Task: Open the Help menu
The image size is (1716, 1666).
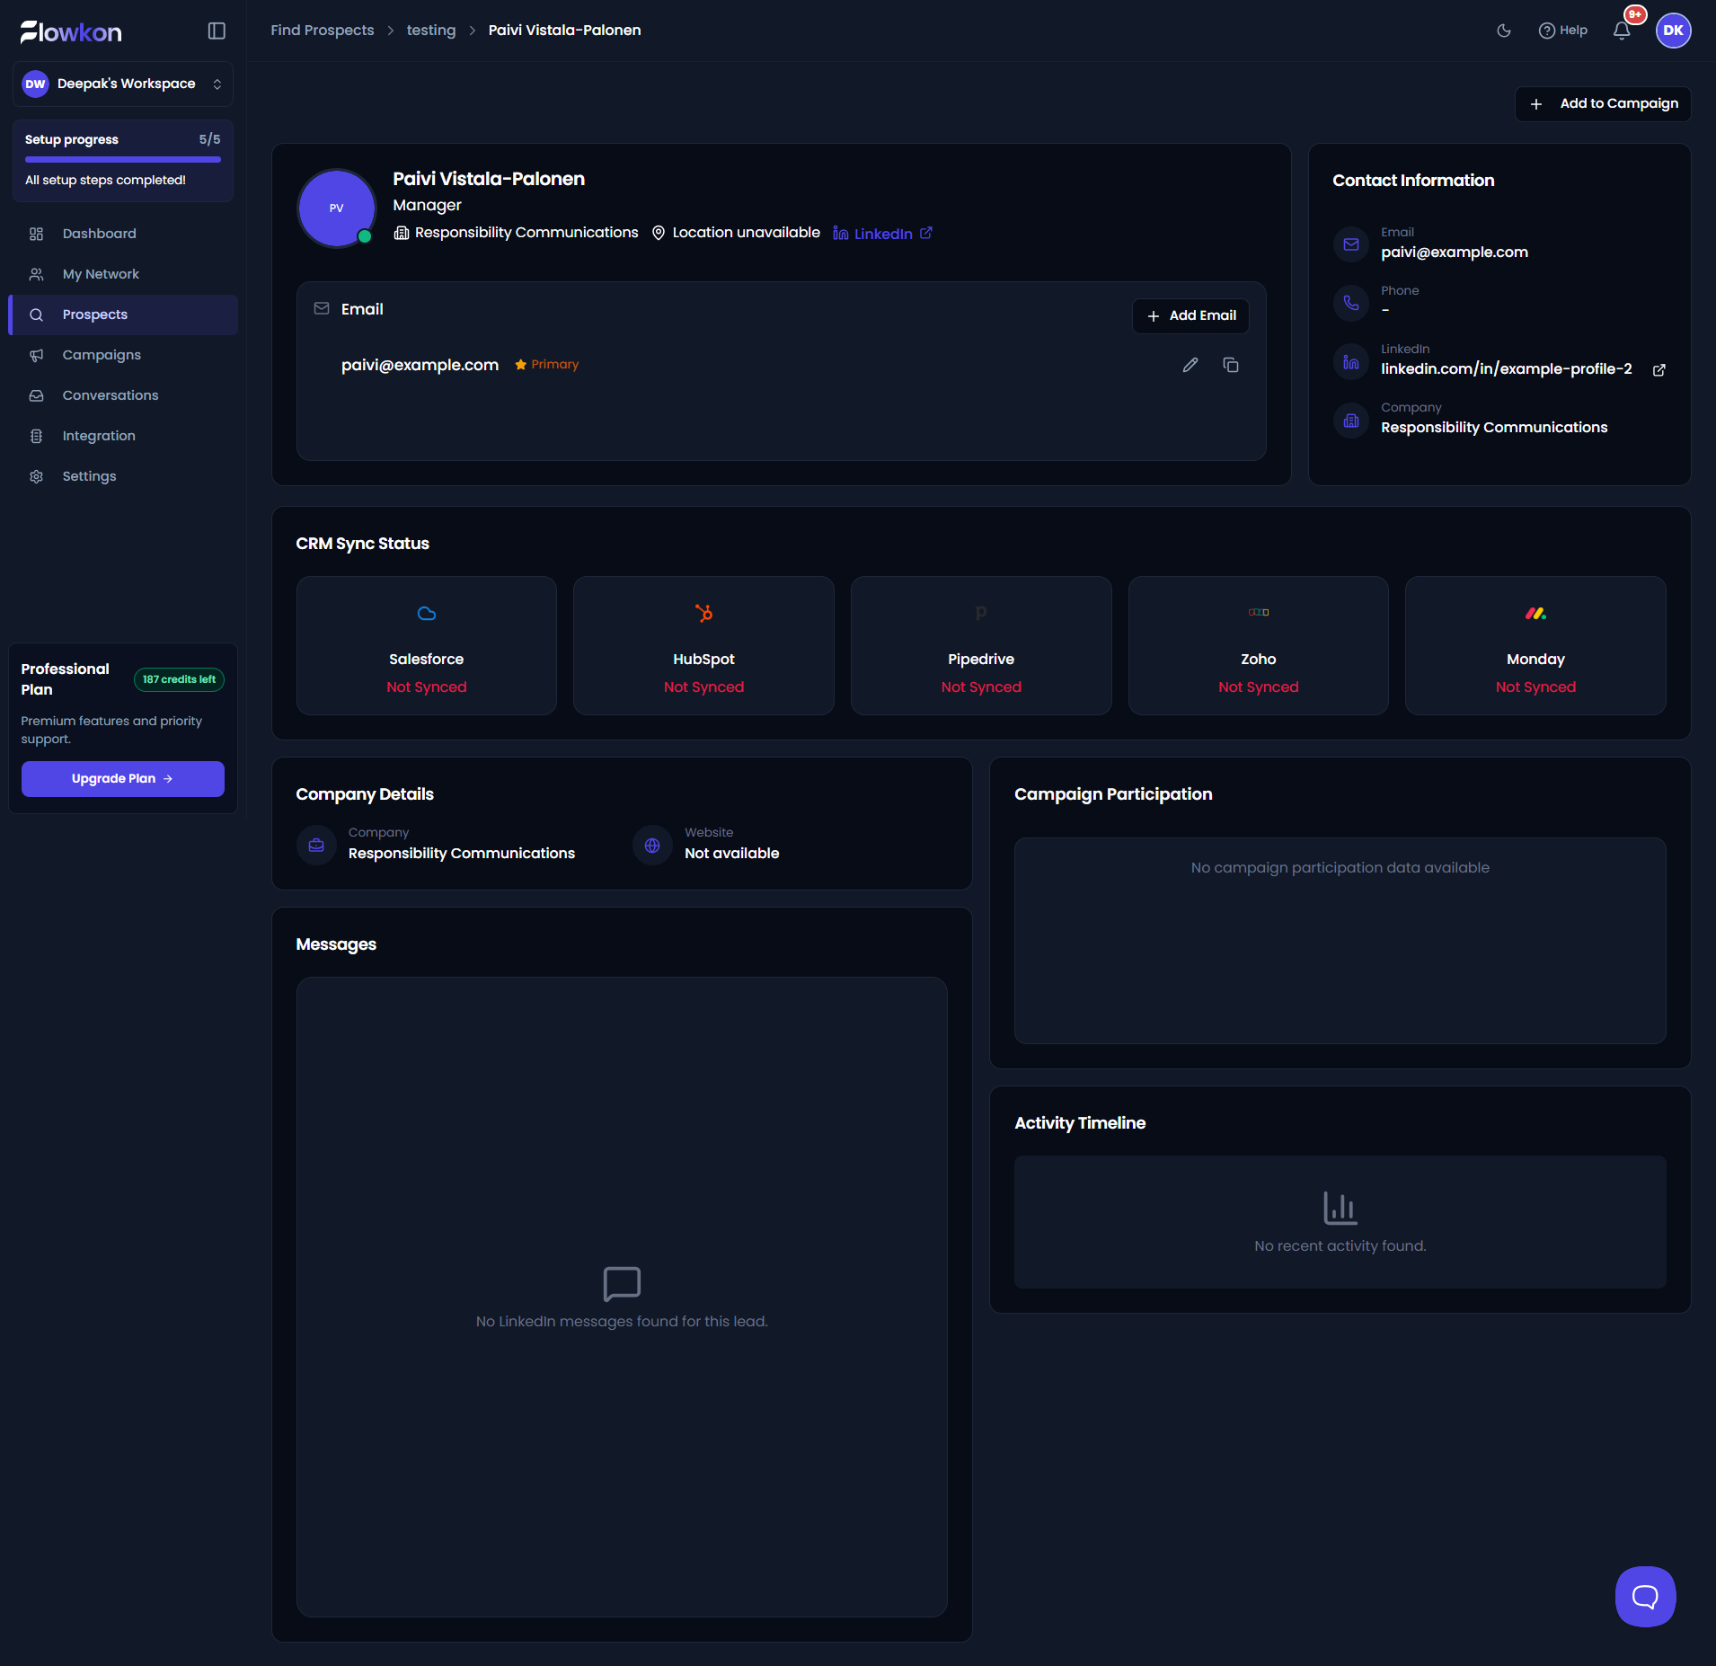Action: [x=1563, y=31]
